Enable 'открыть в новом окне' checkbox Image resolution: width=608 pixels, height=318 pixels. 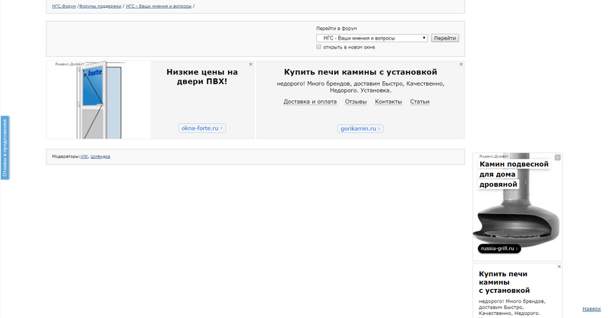[x=319, y=47]
